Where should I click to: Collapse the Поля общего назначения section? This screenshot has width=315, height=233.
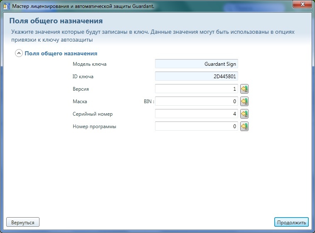pos(19,53)
